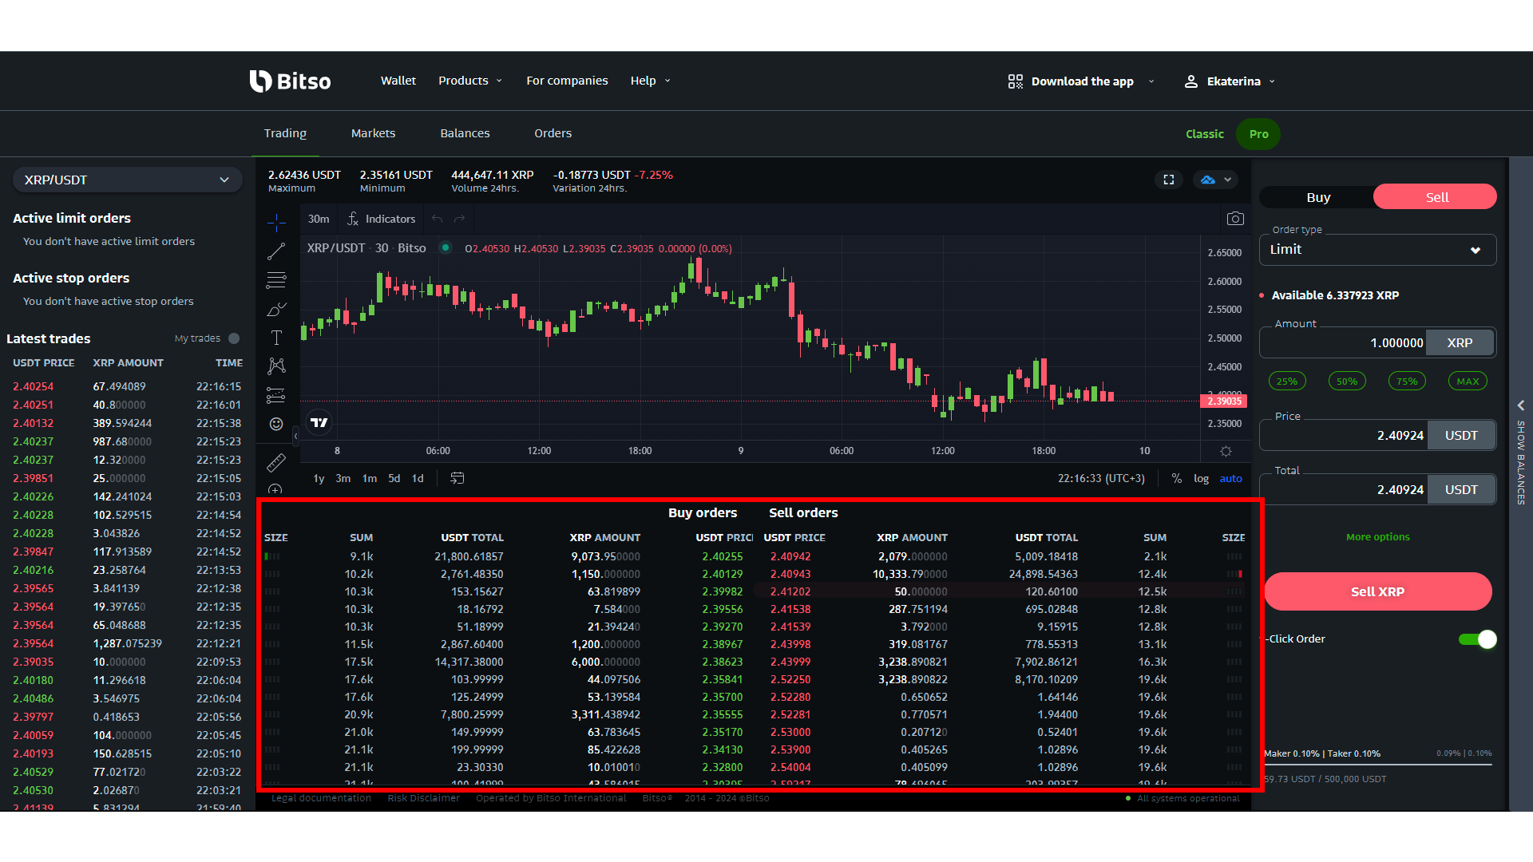Open the Risk Disclaimer link
The width and height of the screenshot is (1533, 862).
(423, 797)
